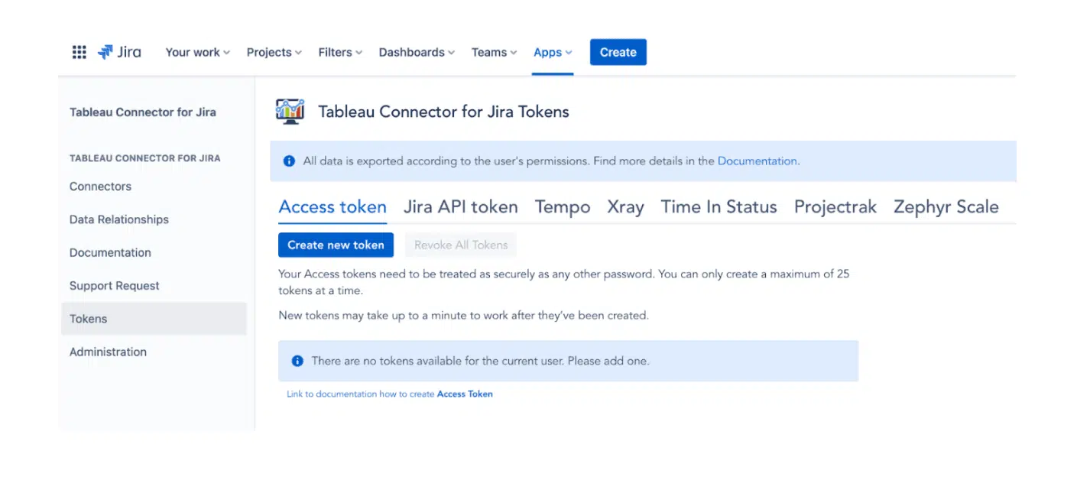This screenshot has height=477, width=1090.
Task: Select Tokens in the sidebar
Action: click(154, 319)
